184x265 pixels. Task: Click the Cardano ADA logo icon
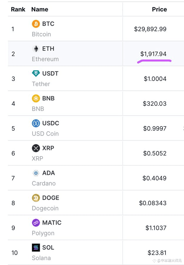[36, 173]
